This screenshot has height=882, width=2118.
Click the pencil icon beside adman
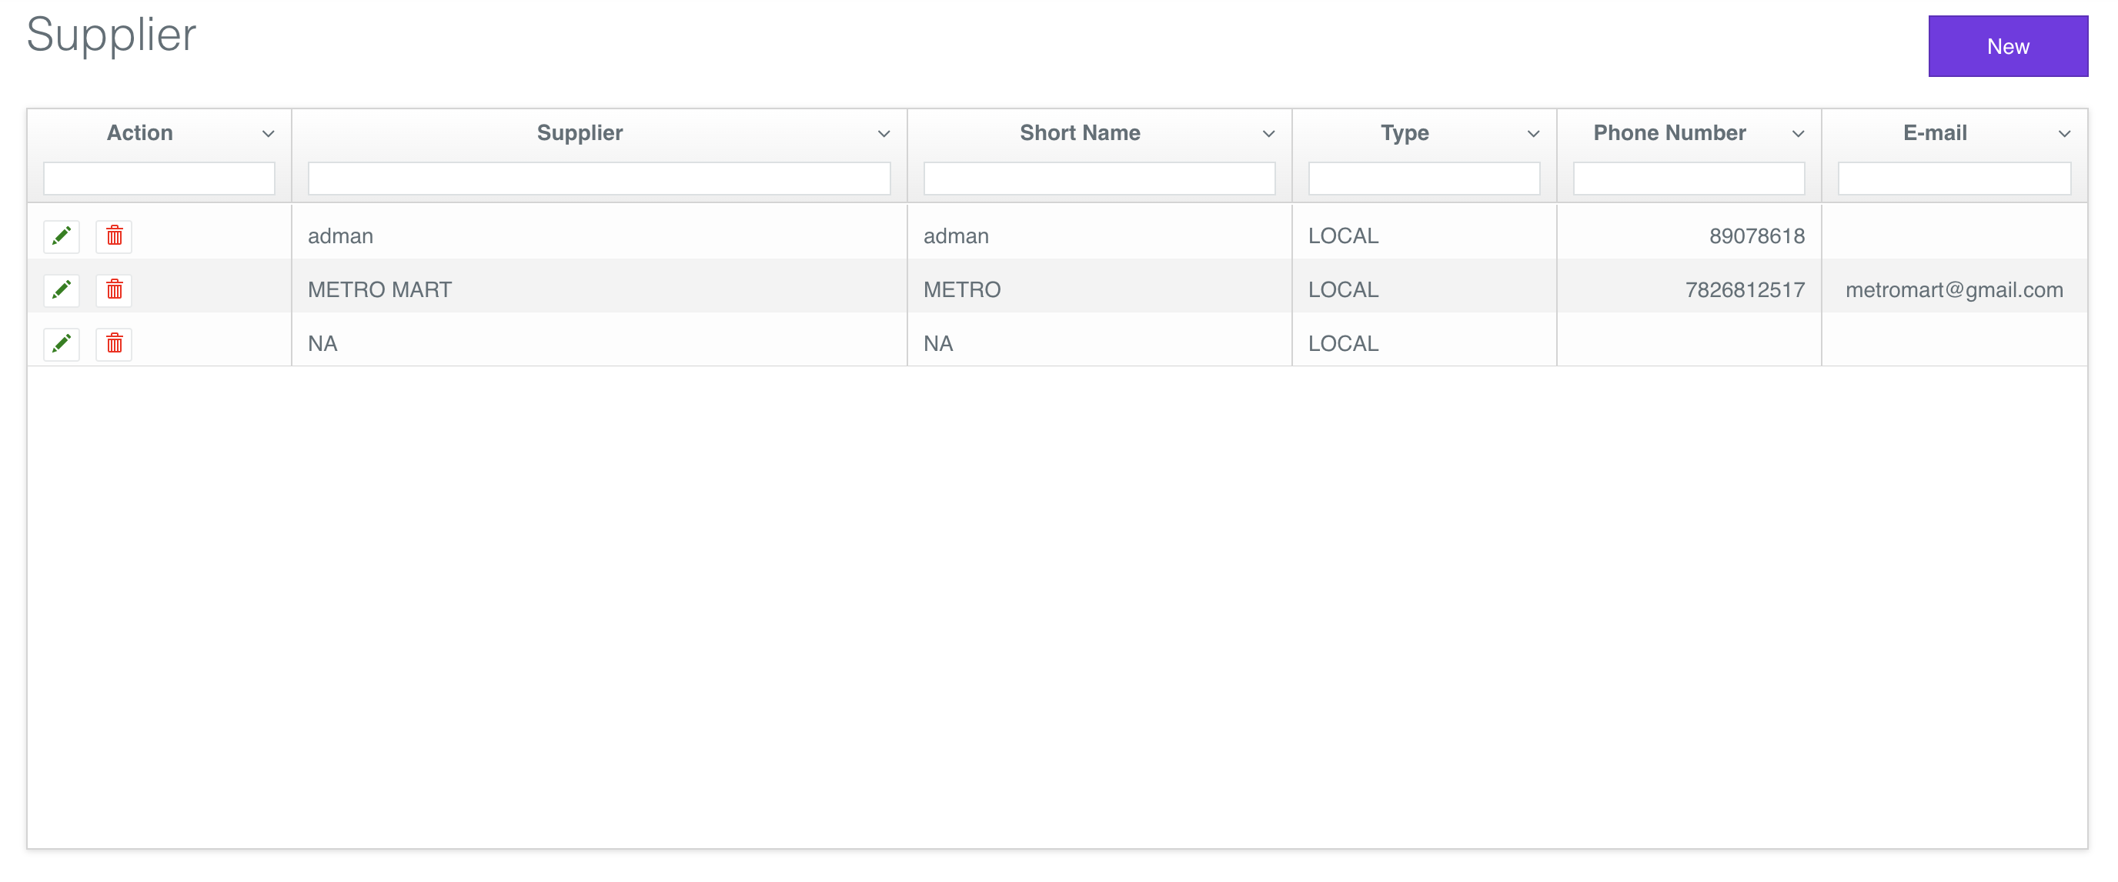coord(61,236)
